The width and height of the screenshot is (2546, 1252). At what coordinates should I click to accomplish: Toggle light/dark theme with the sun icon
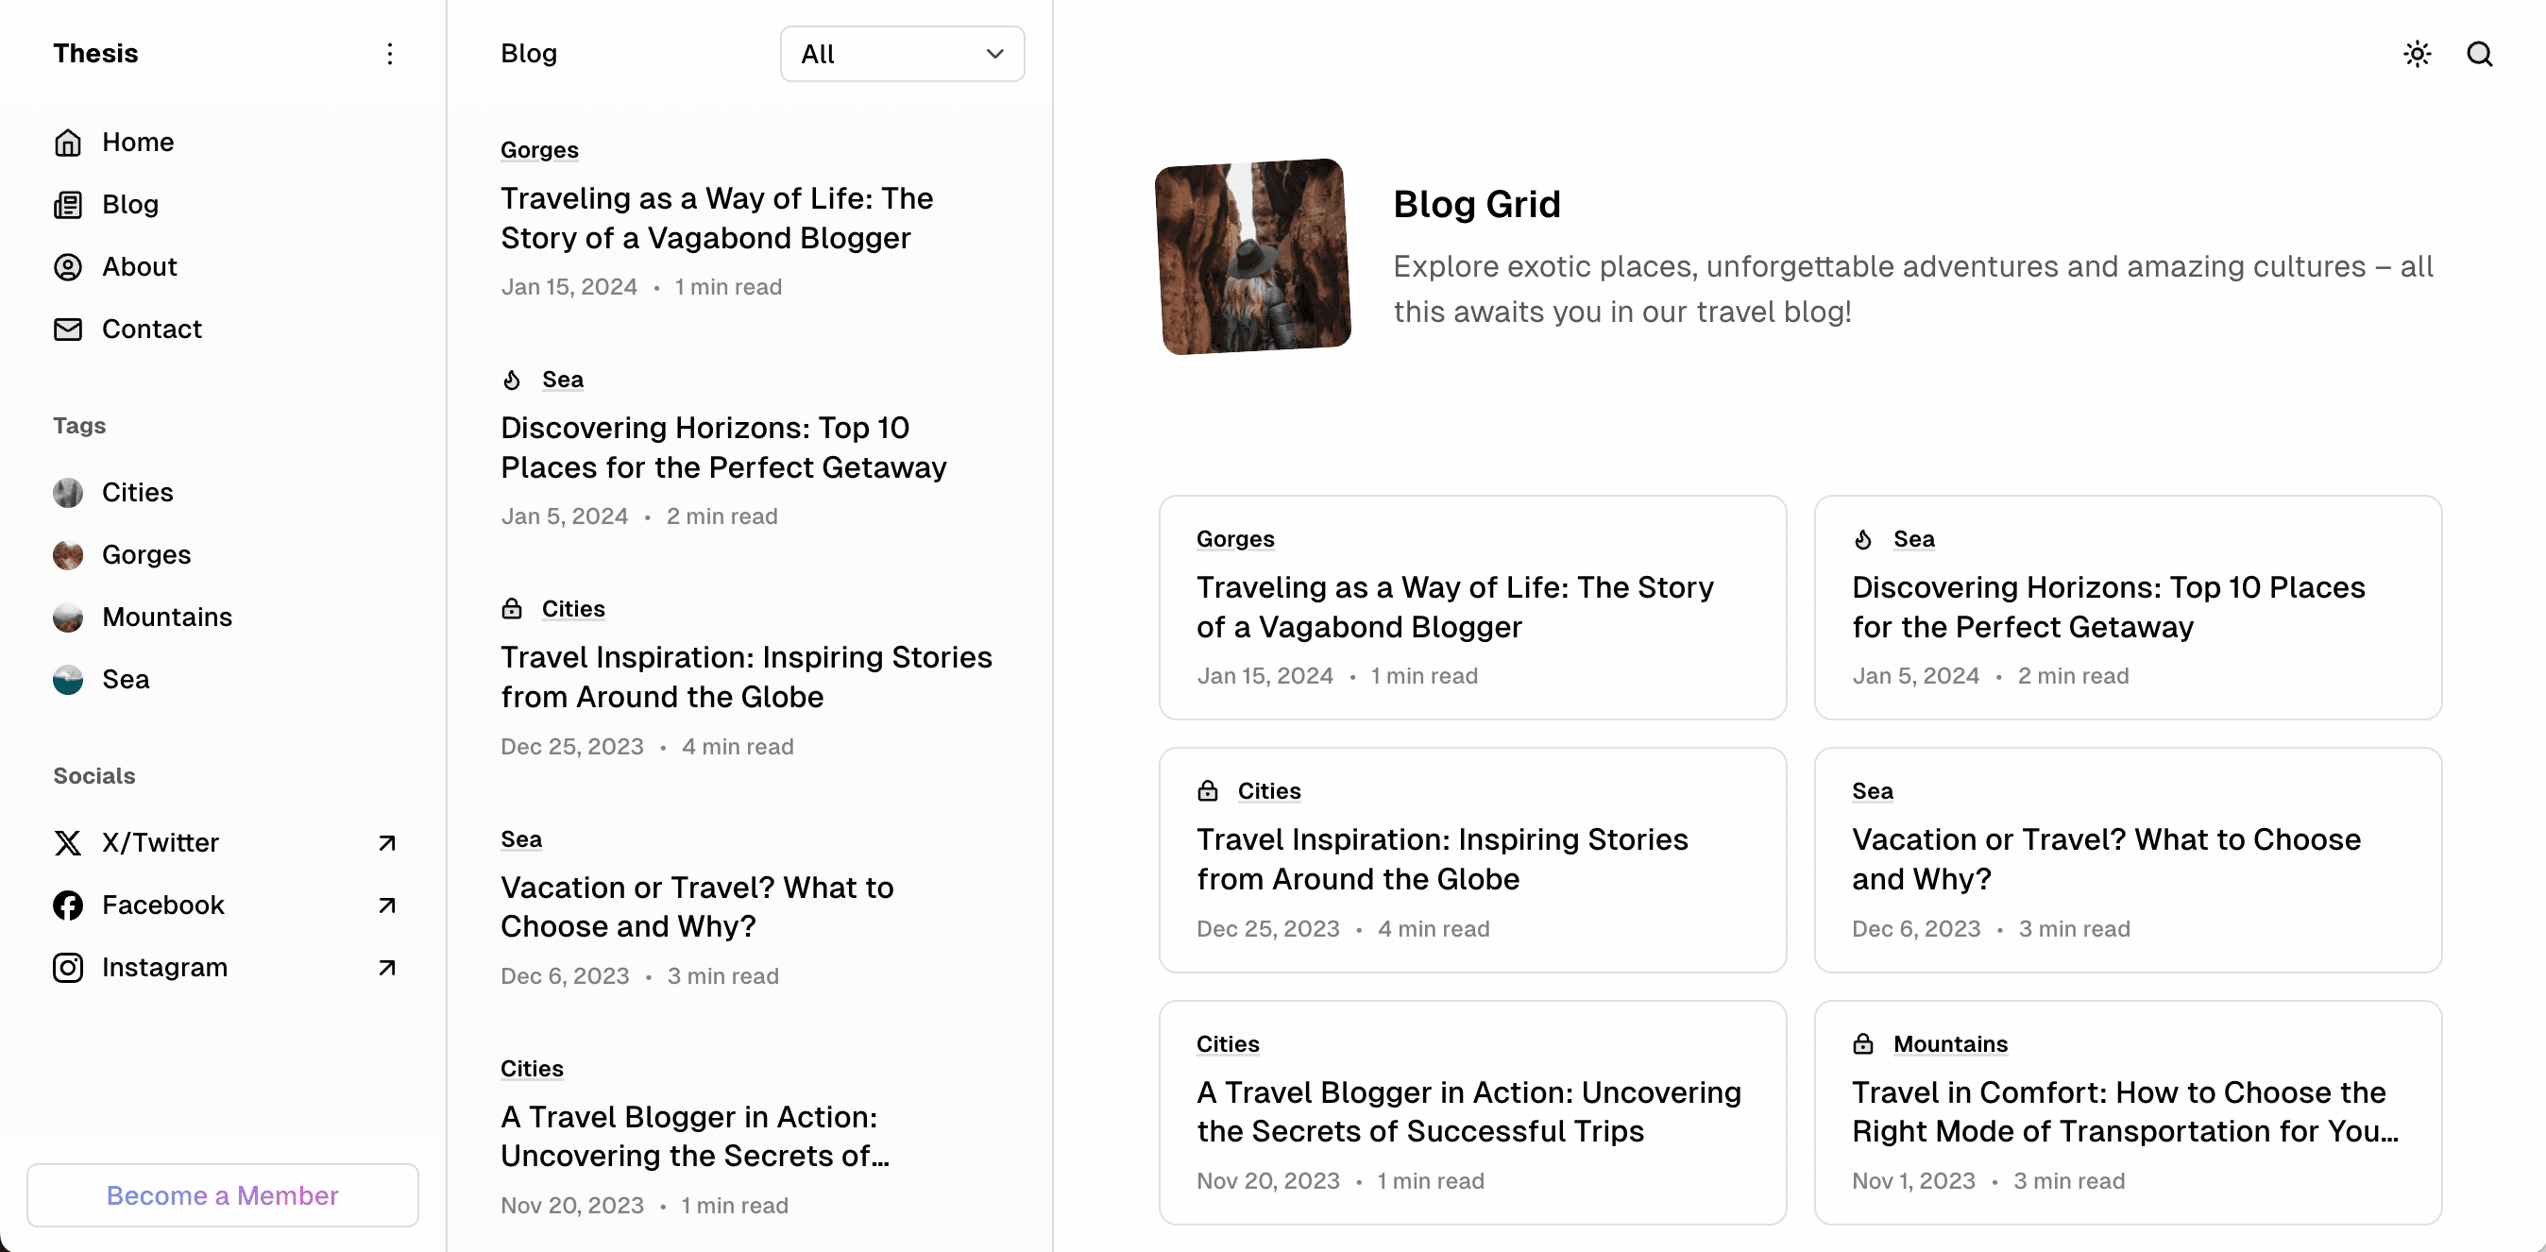[x=2417, y=54]
